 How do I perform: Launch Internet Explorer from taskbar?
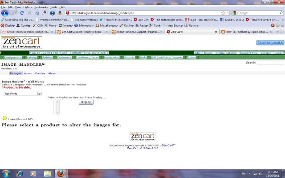20,174
